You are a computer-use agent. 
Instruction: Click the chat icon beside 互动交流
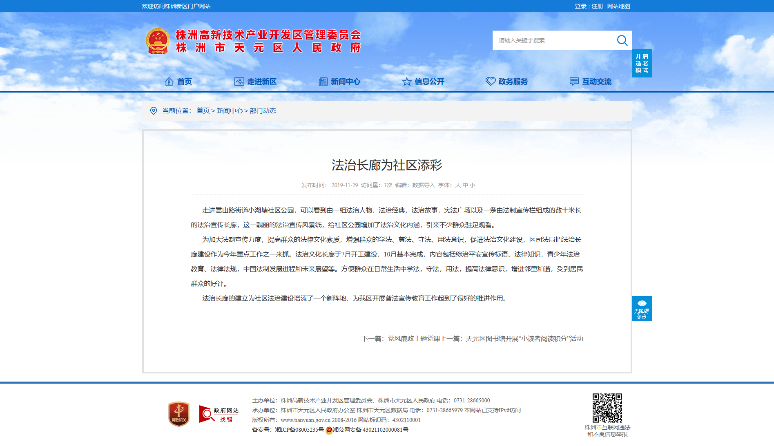pos(574,82)
